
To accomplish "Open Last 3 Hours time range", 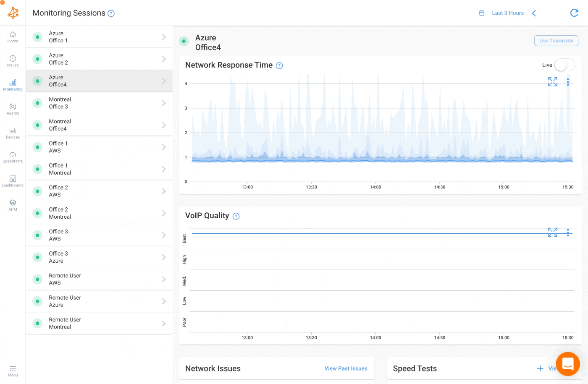I will (x=508, y=13).
